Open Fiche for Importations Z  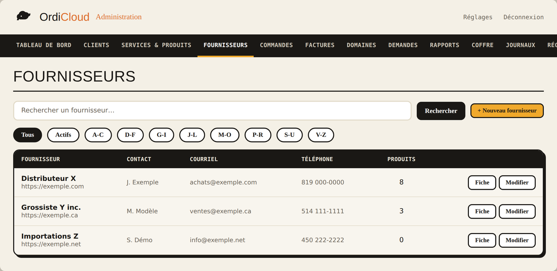pyautogui.click(x=482, y=240)
